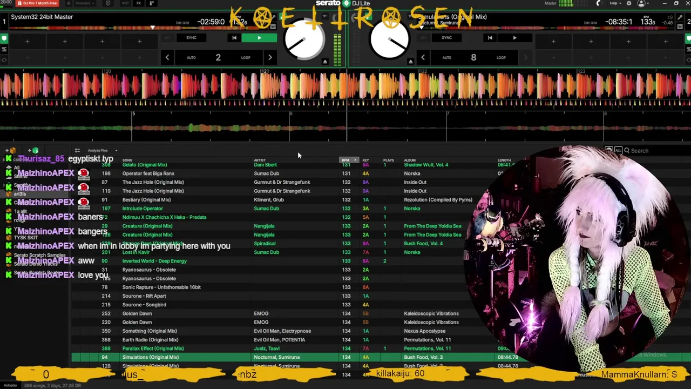Halve the left deck auto loop size
Viewport: 691px width, 389px height.
click(167, 57)
